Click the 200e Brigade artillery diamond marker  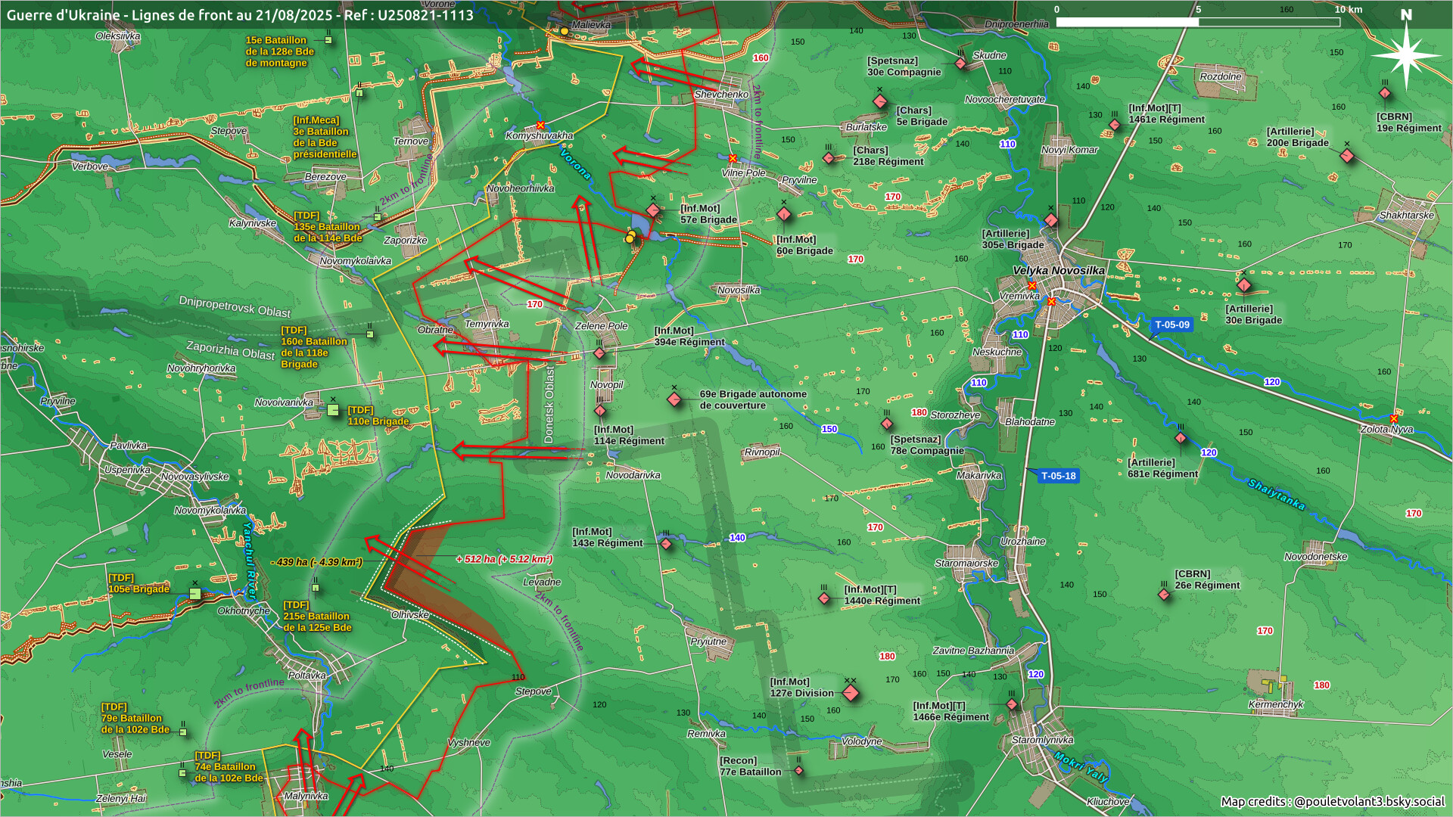tap(1347, 156)
